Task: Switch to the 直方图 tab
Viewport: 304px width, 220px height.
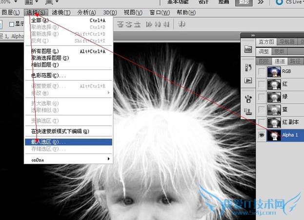Action: tap(266, 42)
